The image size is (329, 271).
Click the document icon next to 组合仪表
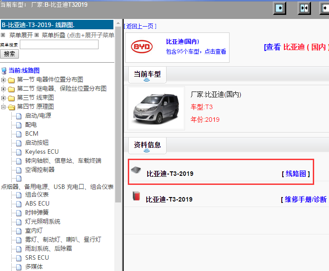point(19,195)
